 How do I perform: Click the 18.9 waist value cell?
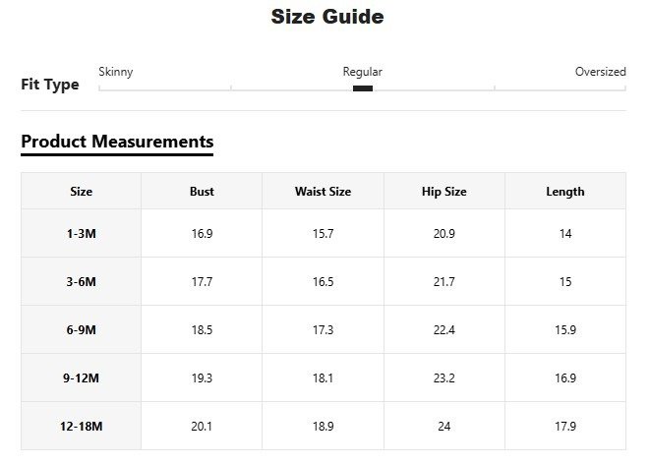pyautogui.click(x=323, y=427)
